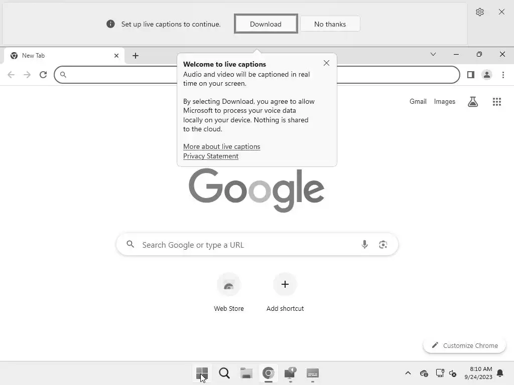Click the Download button
Image resolution: width=514 pixels, height=385 pixels.
(266, 24)
